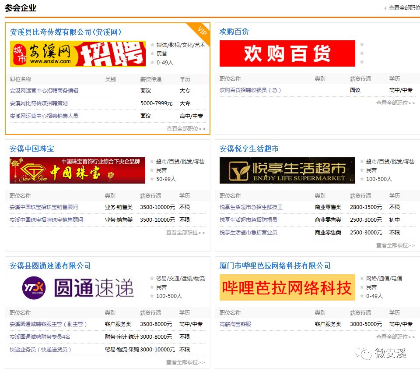Open job 安溪圆通诚聘客服主管（副主管）
Image resolution: width=420 pixels, height=372 pixels.
pyautogui.click(x=48, y=324)
